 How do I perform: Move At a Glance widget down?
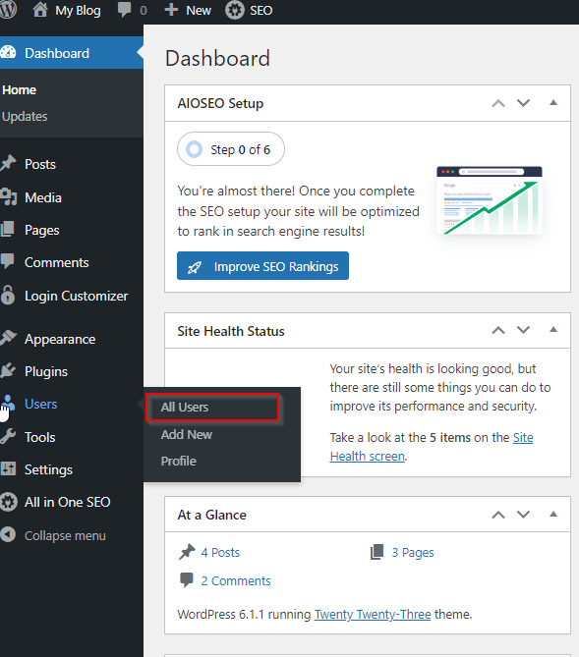(523, 515)
